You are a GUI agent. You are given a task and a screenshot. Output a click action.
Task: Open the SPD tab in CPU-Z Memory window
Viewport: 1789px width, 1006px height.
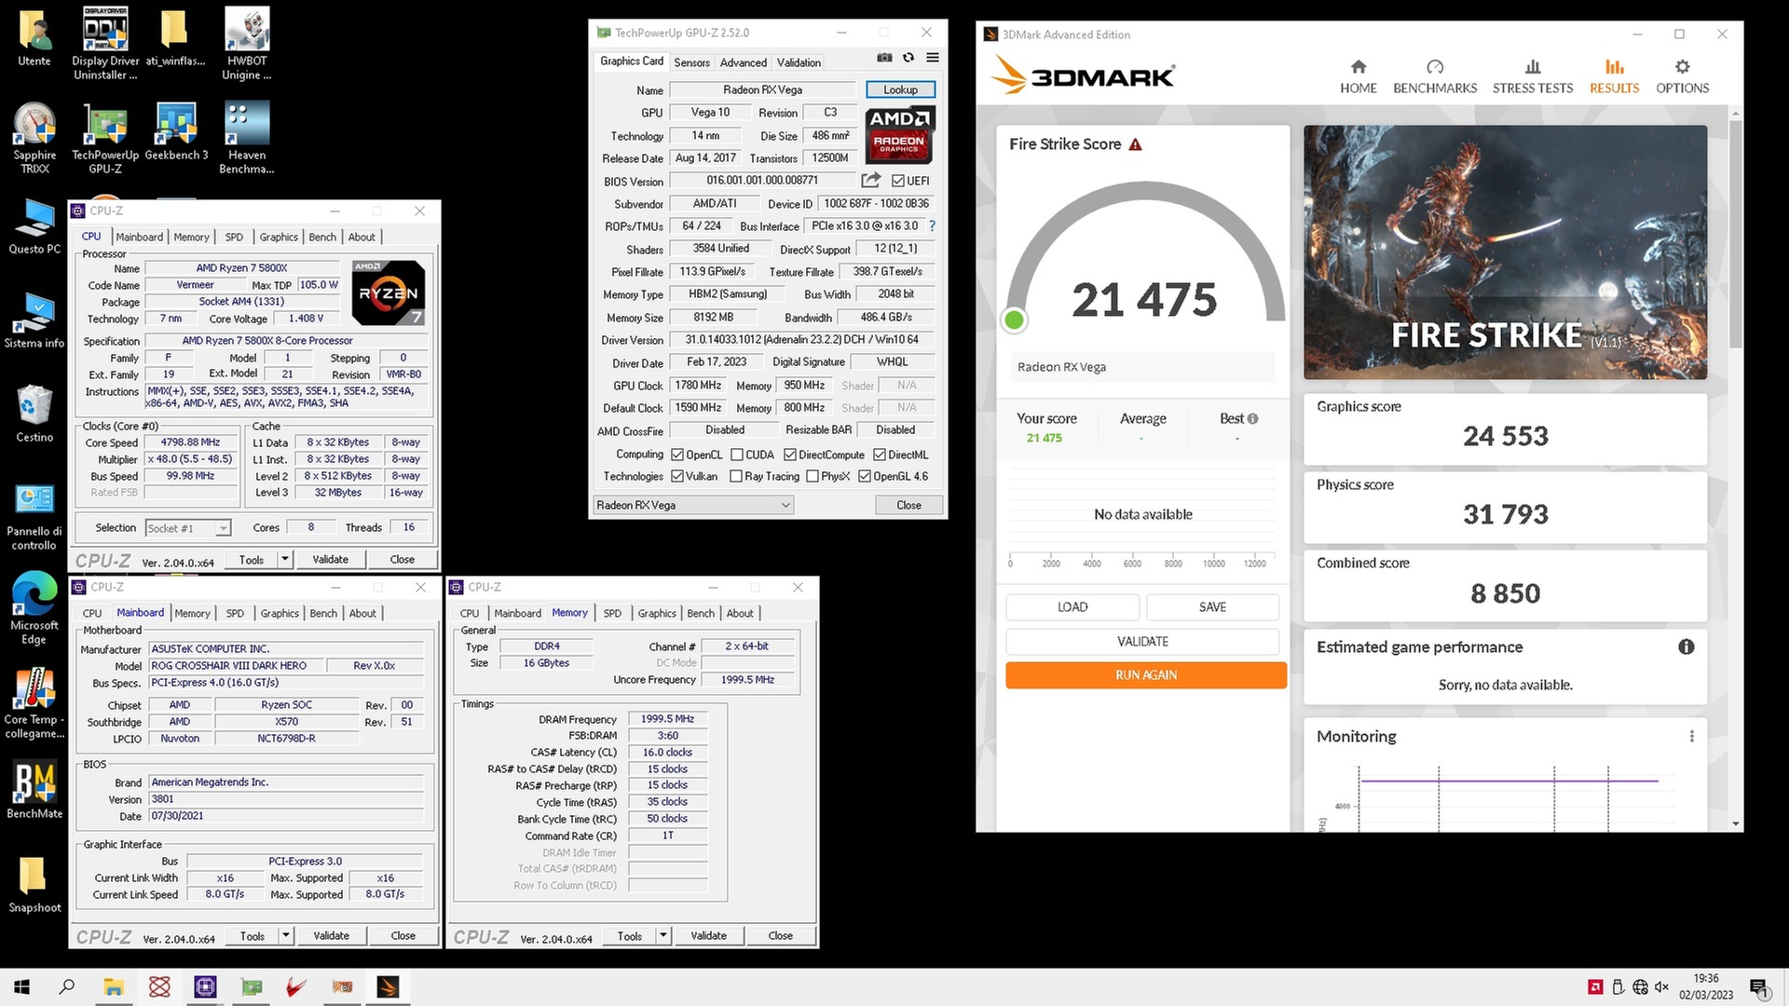tap(612, 613)
